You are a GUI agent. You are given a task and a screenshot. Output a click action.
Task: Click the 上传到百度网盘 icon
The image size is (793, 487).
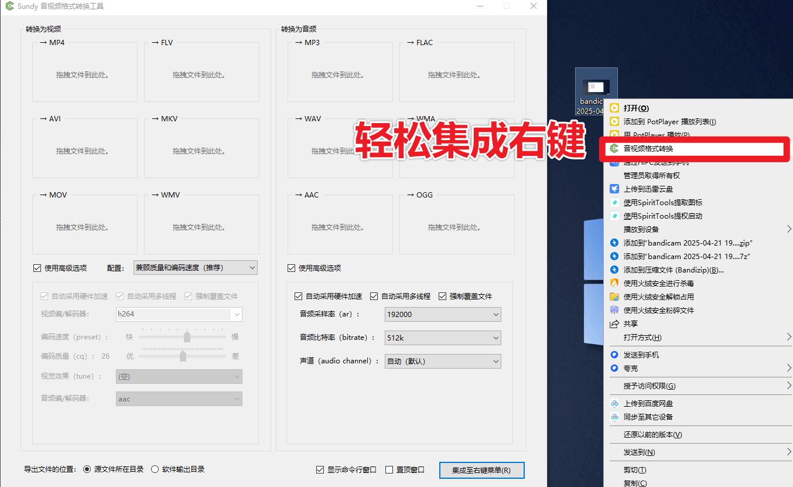coord(616,403)
